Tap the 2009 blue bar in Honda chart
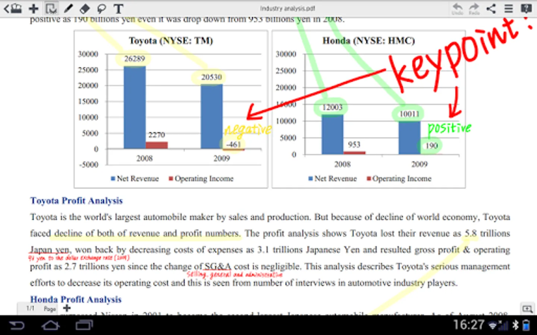This screenshot has height=335, width=537. [409, 138]
